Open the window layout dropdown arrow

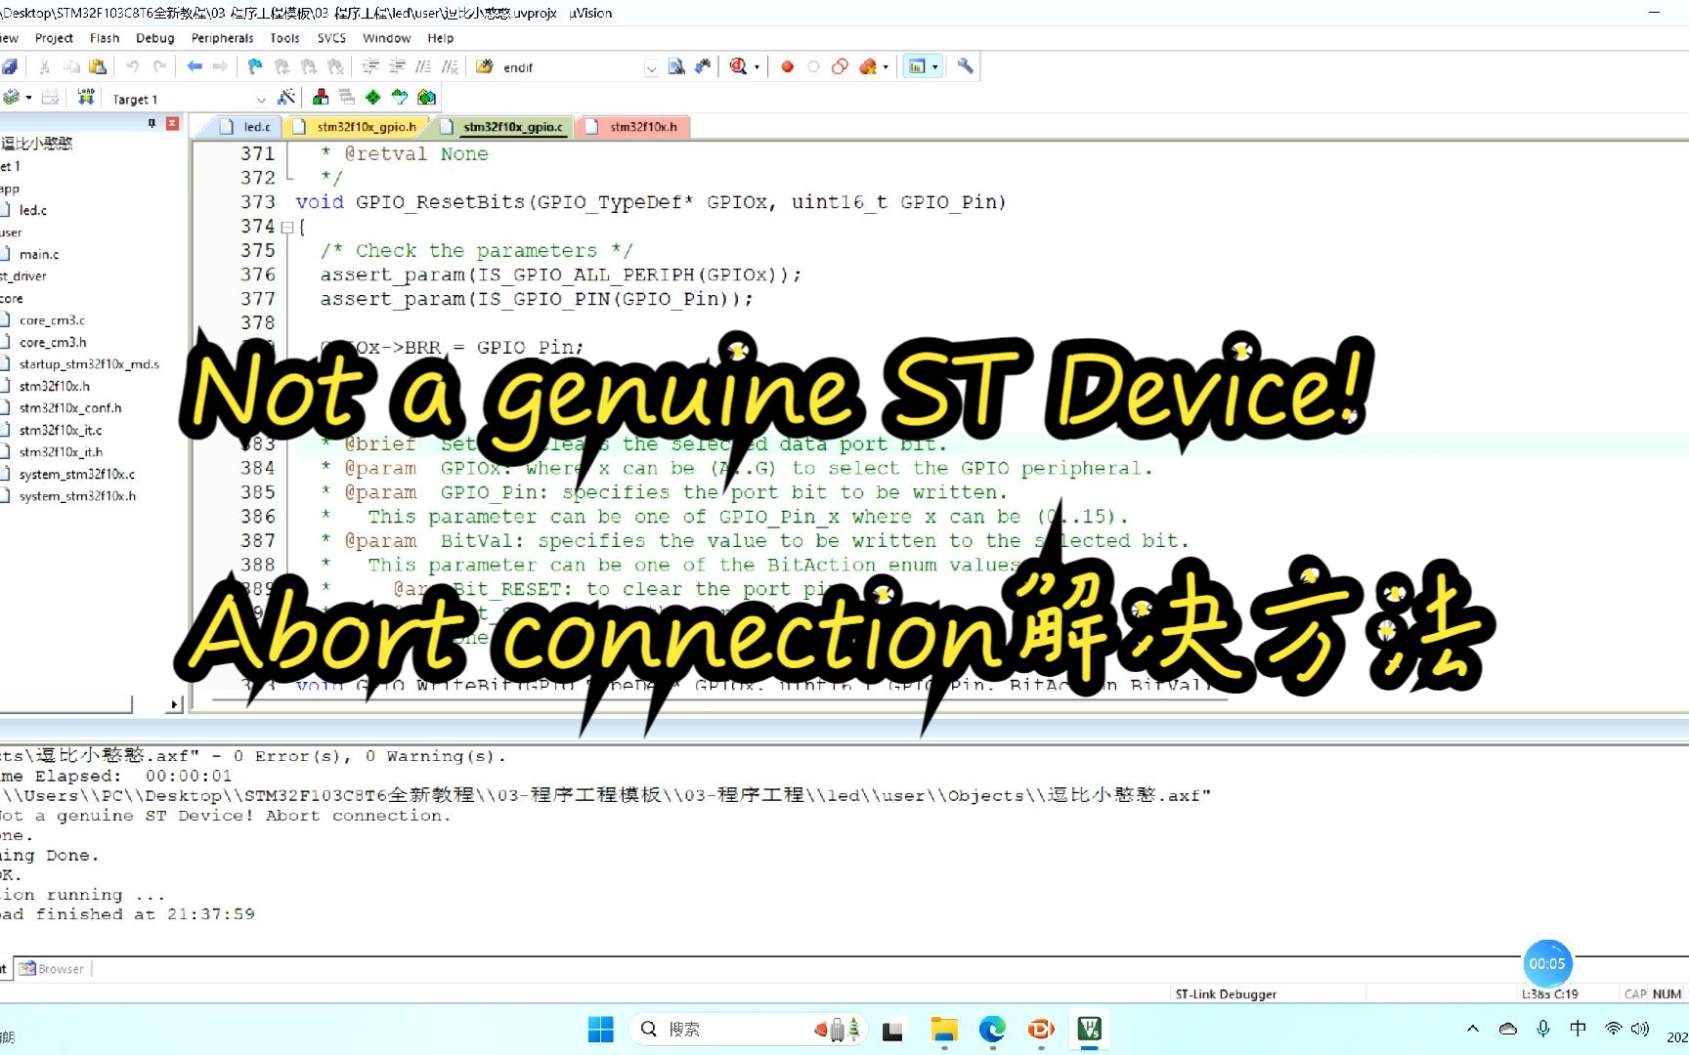(935, 67)
